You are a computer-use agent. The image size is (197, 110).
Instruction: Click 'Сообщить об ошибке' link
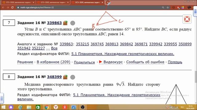[145, 62]
